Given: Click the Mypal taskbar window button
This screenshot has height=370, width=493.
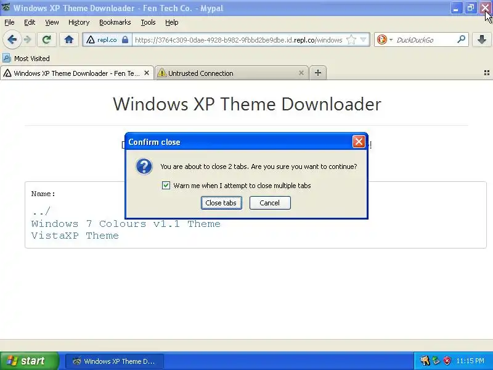Looking at the screenshot, I should (115, 361).
